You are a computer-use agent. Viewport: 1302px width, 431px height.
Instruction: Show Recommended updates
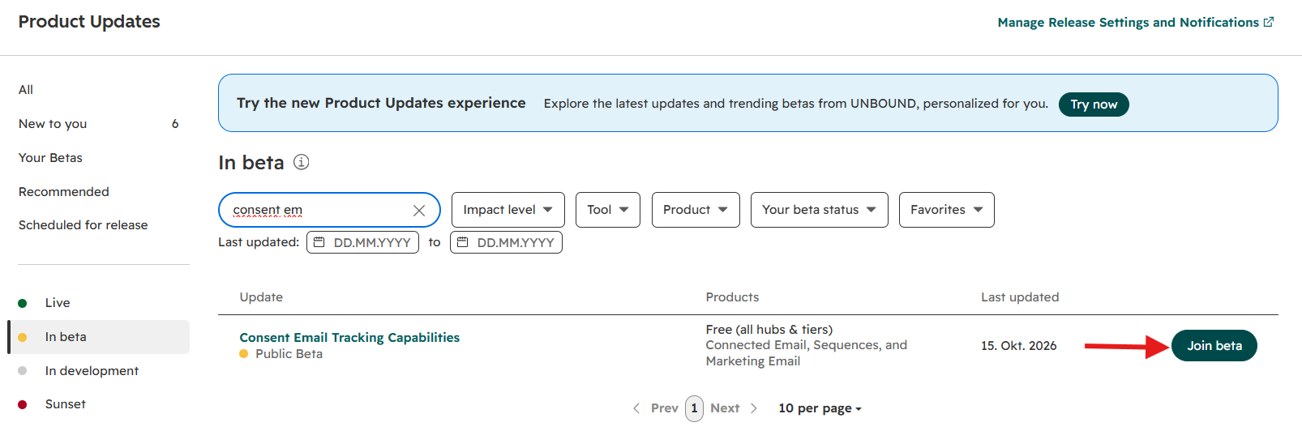point(64,192)
